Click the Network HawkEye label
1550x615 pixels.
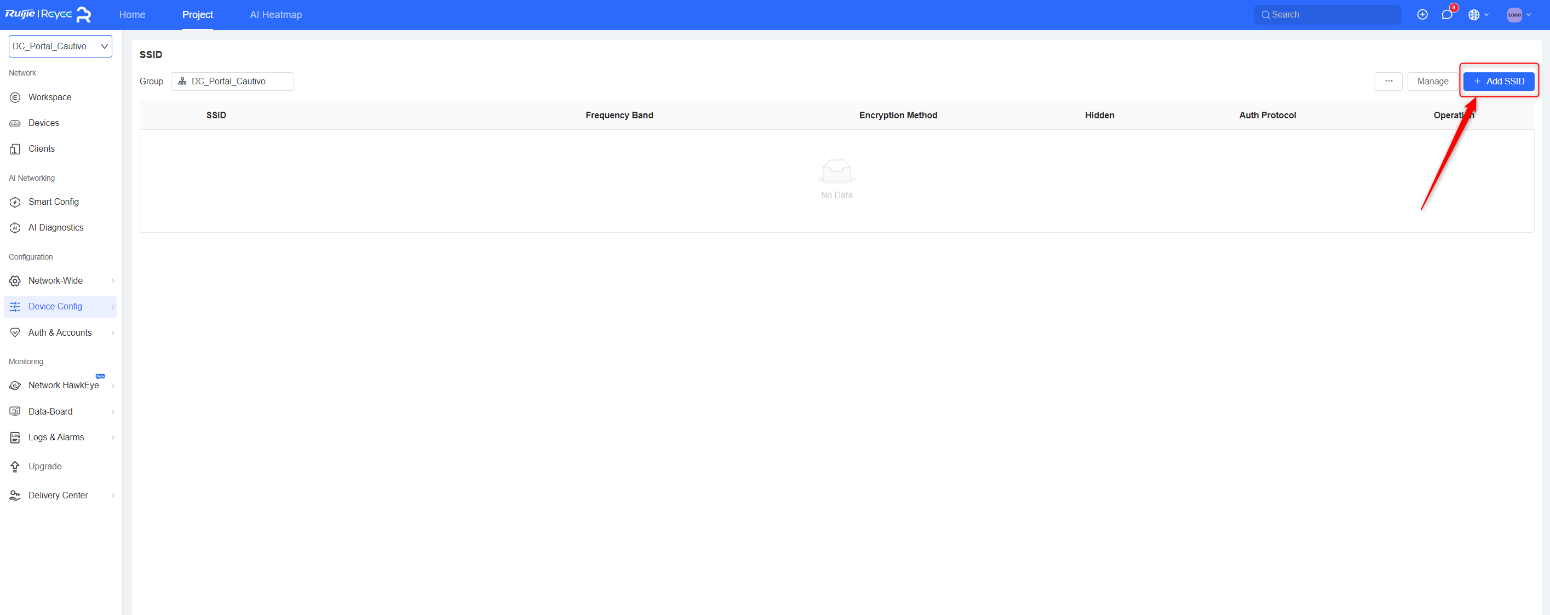[x=63, y=385]
